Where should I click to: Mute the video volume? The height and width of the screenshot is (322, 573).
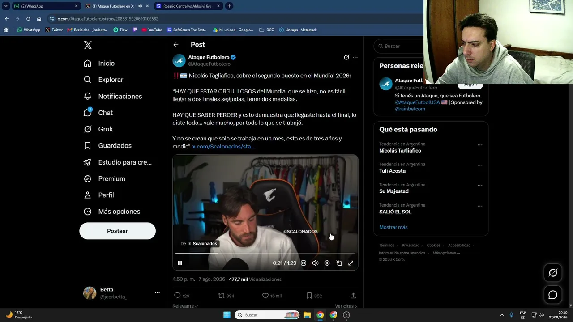point(315,263)
